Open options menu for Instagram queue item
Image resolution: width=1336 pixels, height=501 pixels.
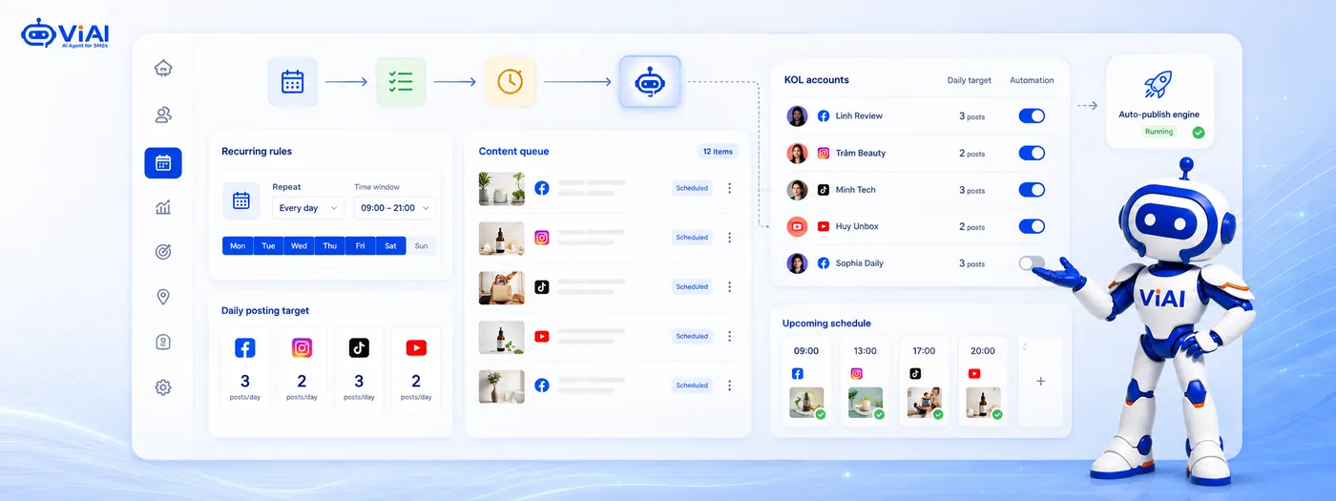(730, 238)
